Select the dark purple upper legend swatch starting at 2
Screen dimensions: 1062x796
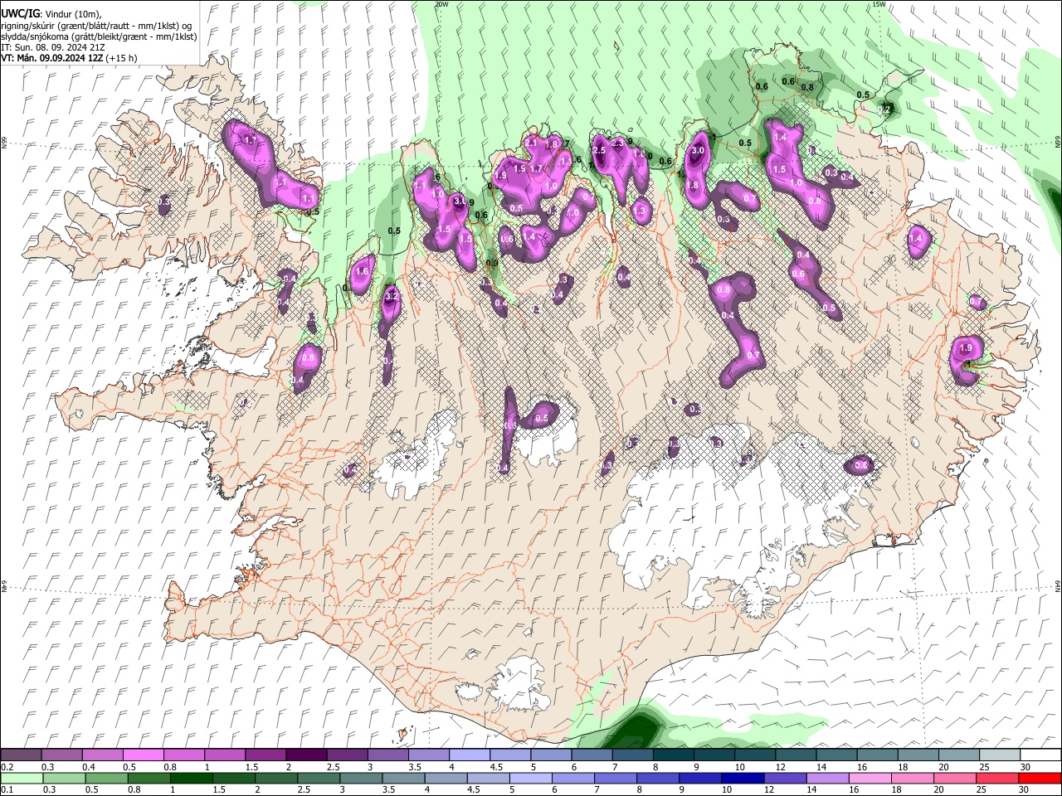pyautogui.click(x=306, y=755)
